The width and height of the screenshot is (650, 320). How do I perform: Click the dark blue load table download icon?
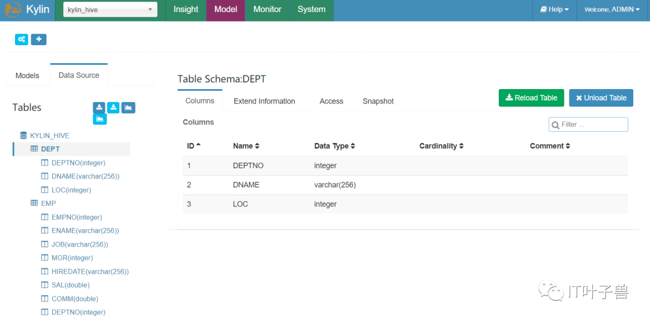pyautogui.click(x=99, y=107)
